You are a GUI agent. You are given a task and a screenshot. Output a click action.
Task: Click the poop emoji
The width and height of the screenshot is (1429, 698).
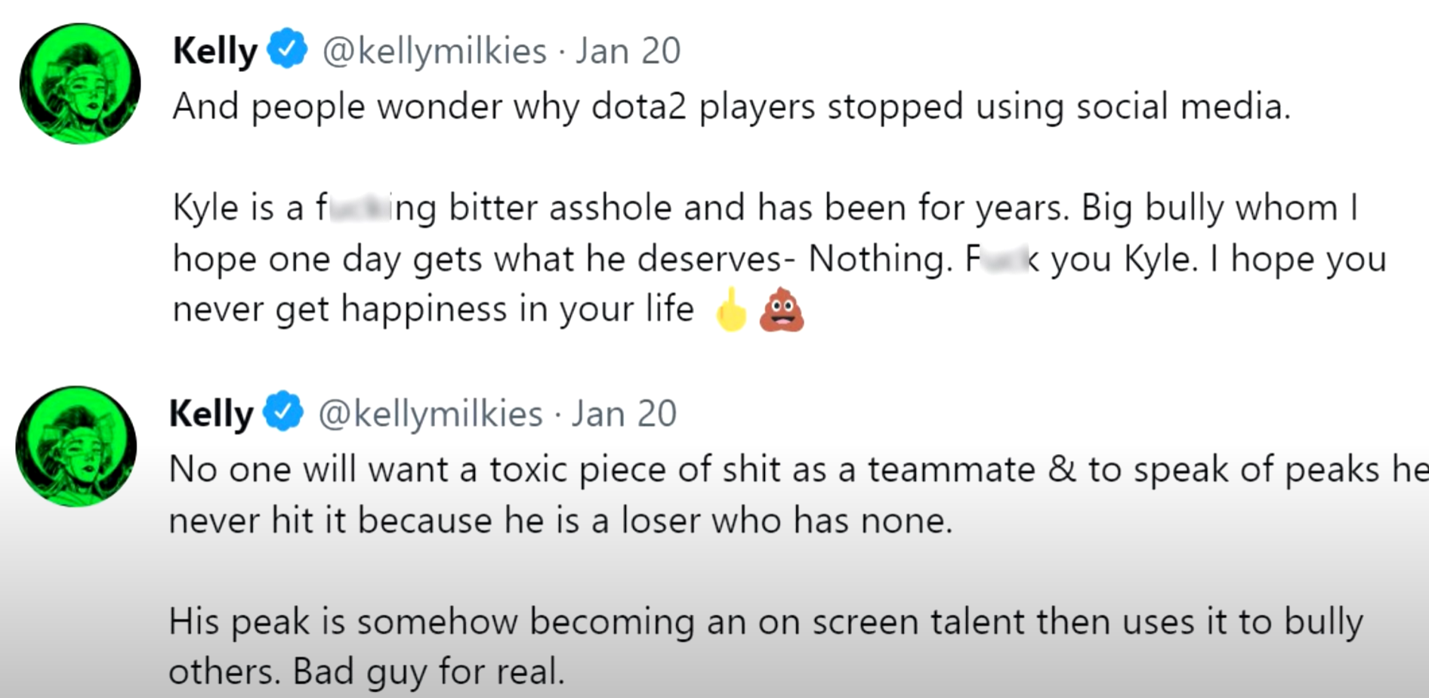tap(782, 310)
